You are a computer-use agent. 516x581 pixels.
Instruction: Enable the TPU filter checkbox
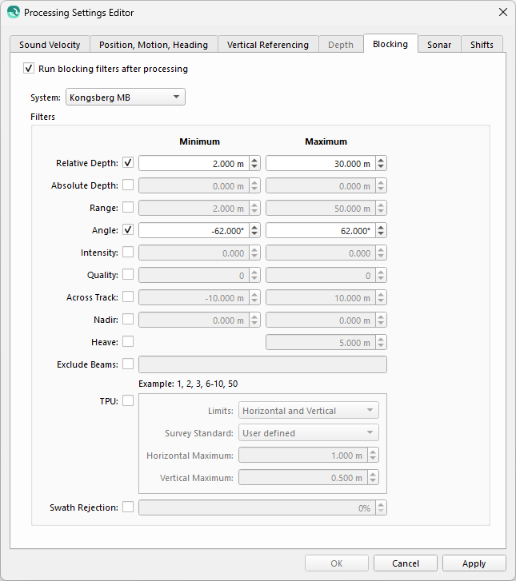click(x=128, y=400)
